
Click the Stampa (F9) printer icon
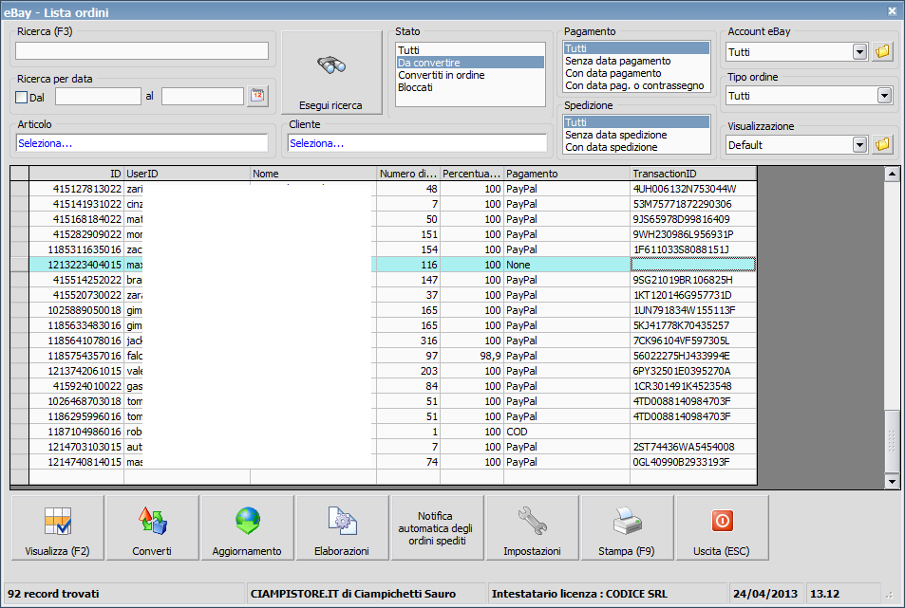coord(627,521)
